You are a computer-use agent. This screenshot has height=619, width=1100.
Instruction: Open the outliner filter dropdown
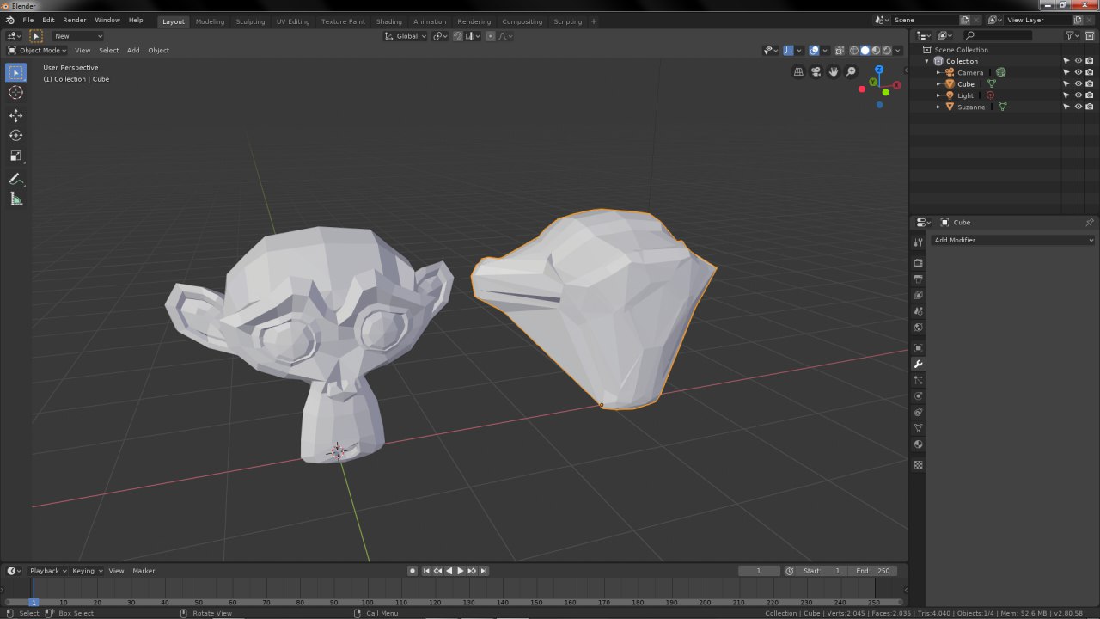[1072, 35]
